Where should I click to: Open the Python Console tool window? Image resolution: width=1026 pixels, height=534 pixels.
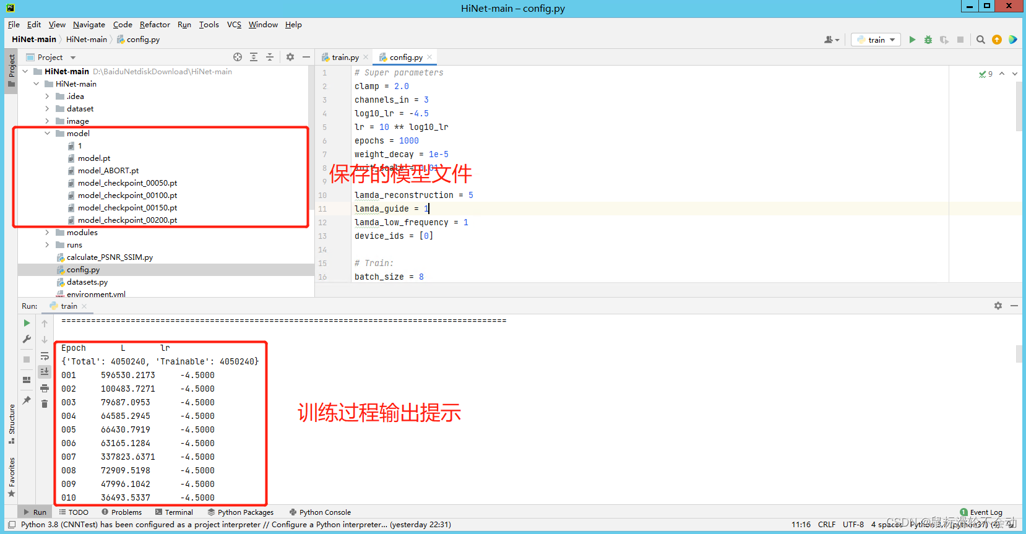pos(320,512)
